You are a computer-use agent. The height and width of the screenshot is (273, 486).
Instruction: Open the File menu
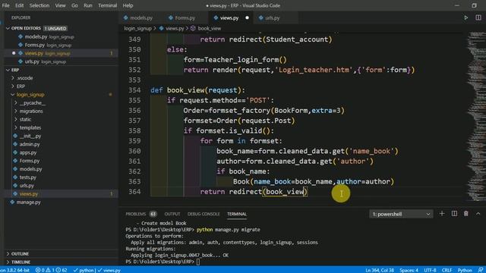click(5, 5)
